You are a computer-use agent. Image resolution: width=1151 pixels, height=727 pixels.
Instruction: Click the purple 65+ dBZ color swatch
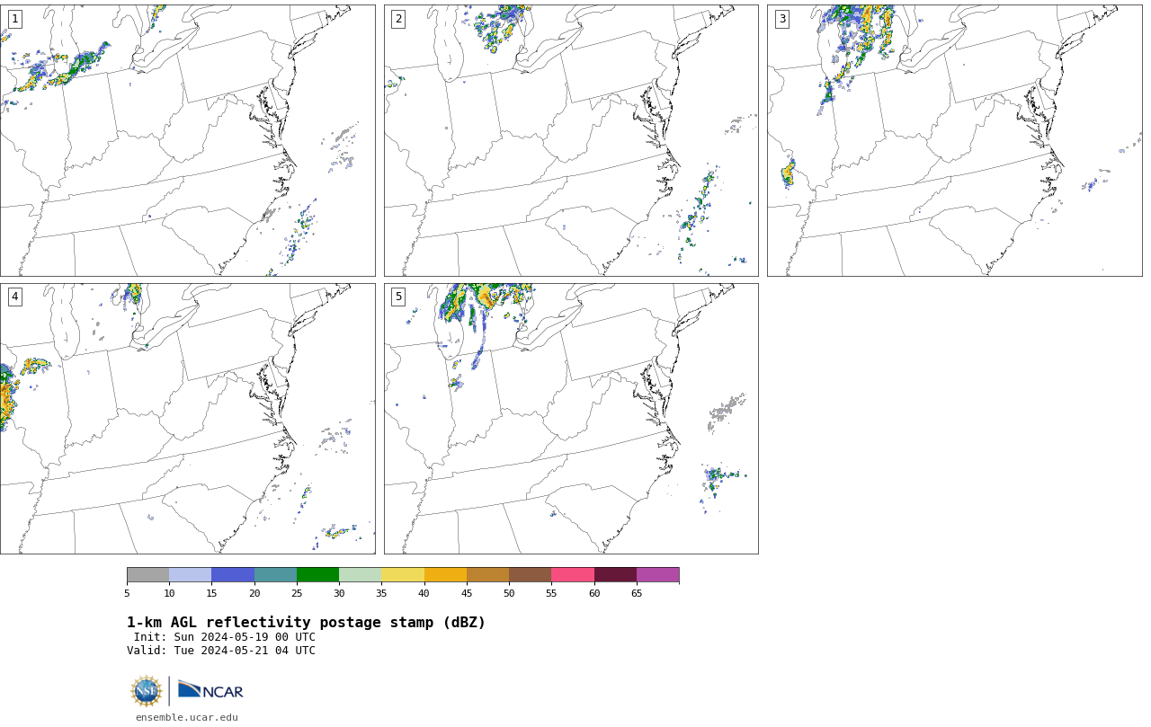[x=657, y=575]
